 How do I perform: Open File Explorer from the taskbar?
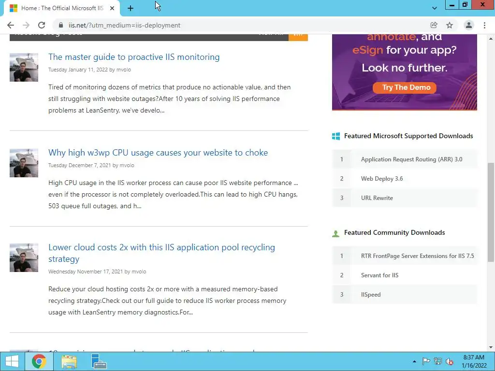pyautogui.click(x=69, y=361)
